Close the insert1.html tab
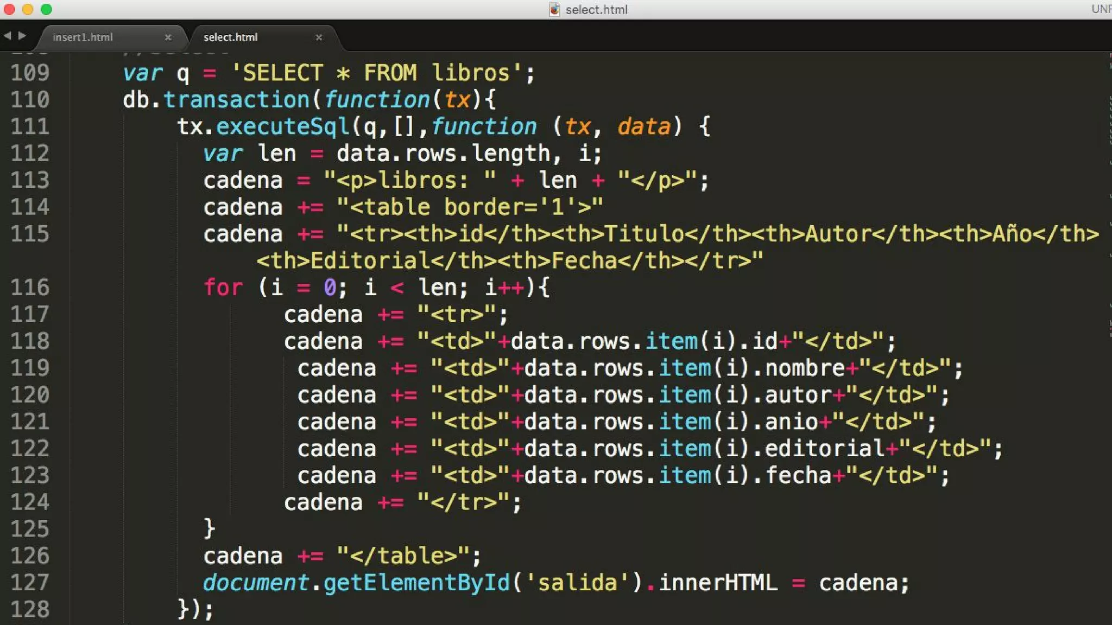 pyautogui.click(x=168, y=37)
